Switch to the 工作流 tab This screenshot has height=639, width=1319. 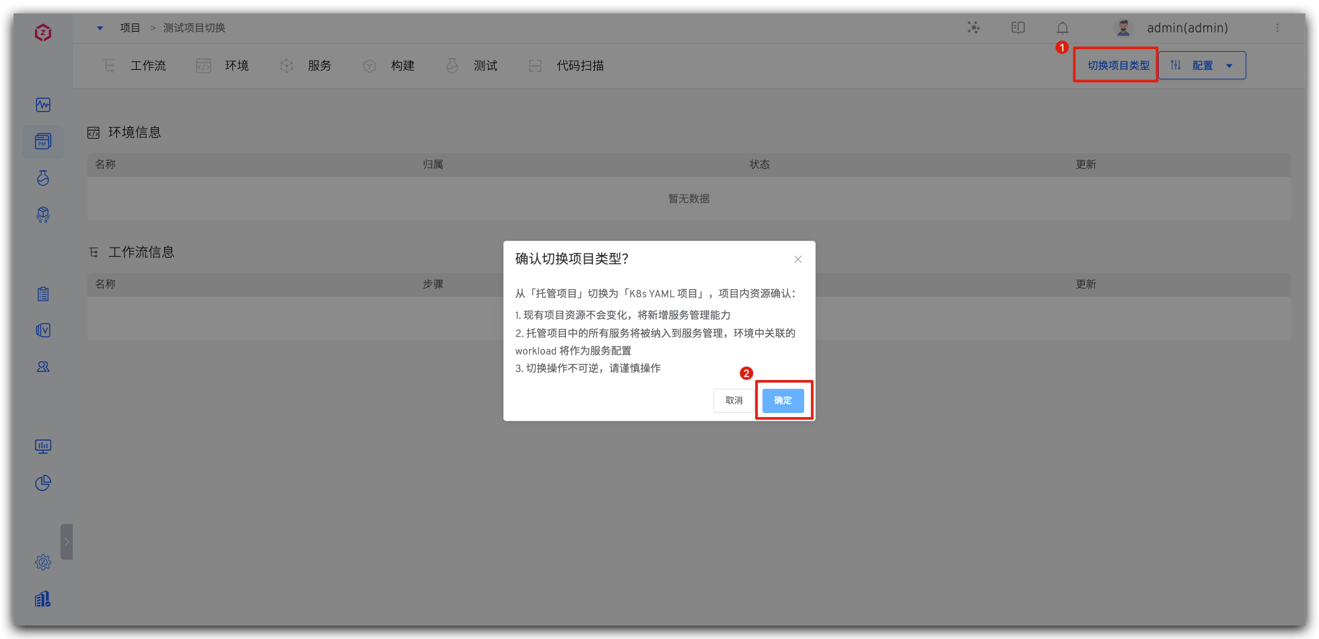coord(148,65)
